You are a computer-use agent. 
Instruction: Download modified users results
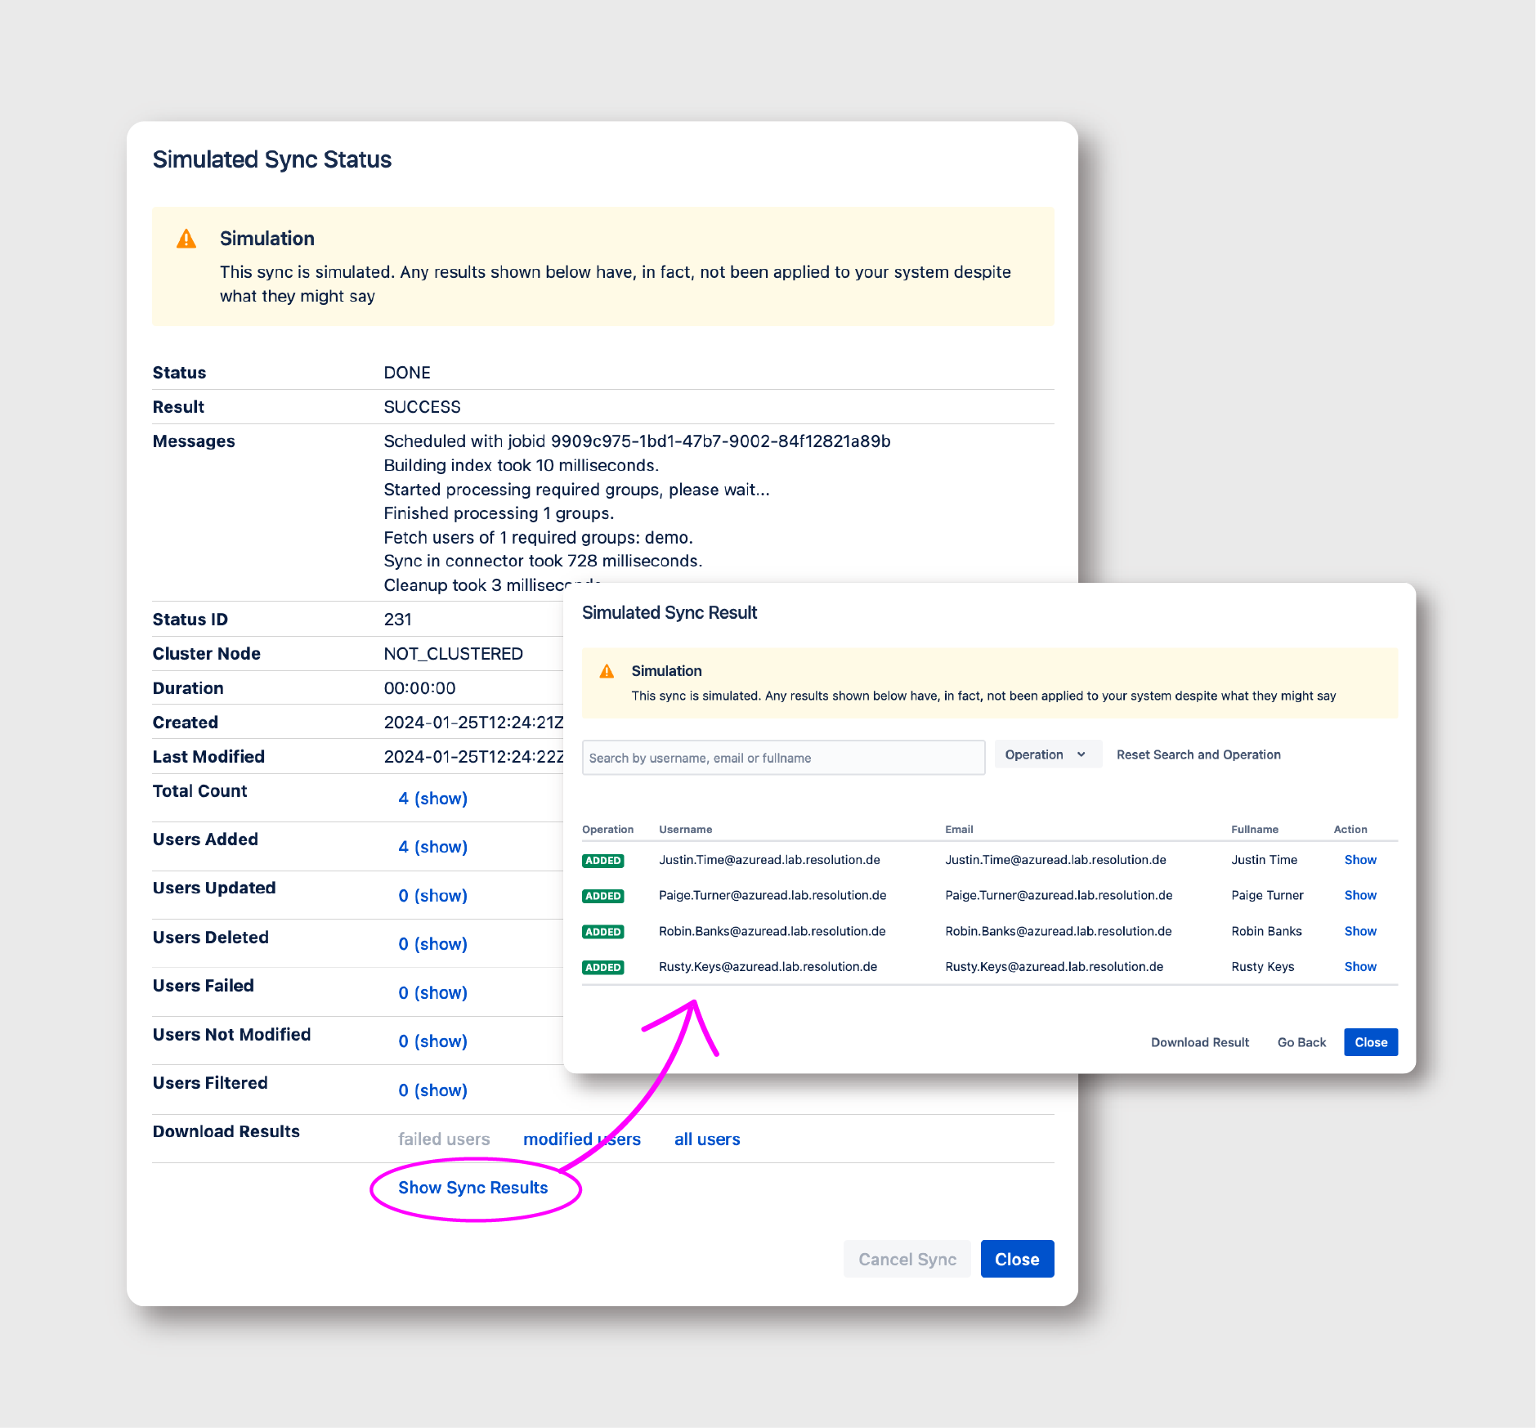pos(582,1139)
